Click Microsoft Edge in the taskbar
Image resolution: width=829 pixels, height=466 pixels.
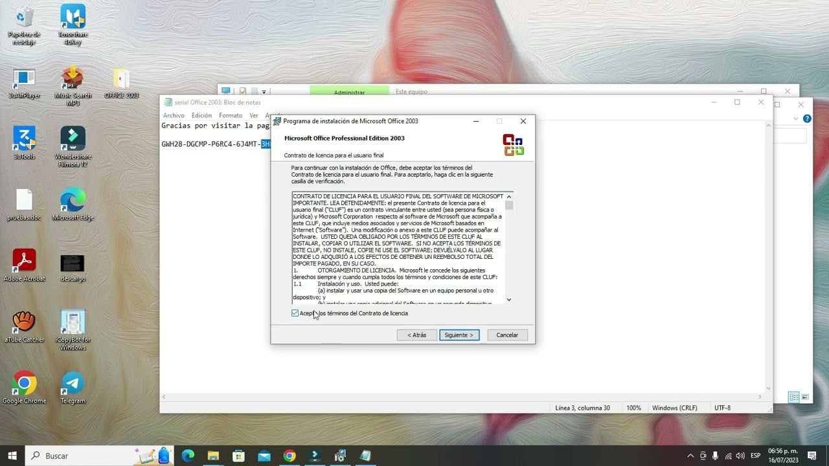coord(188,456)
